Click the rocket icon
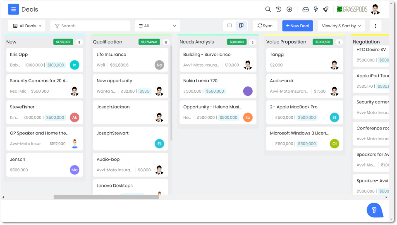The image size is (397, 225). (325, 10)
